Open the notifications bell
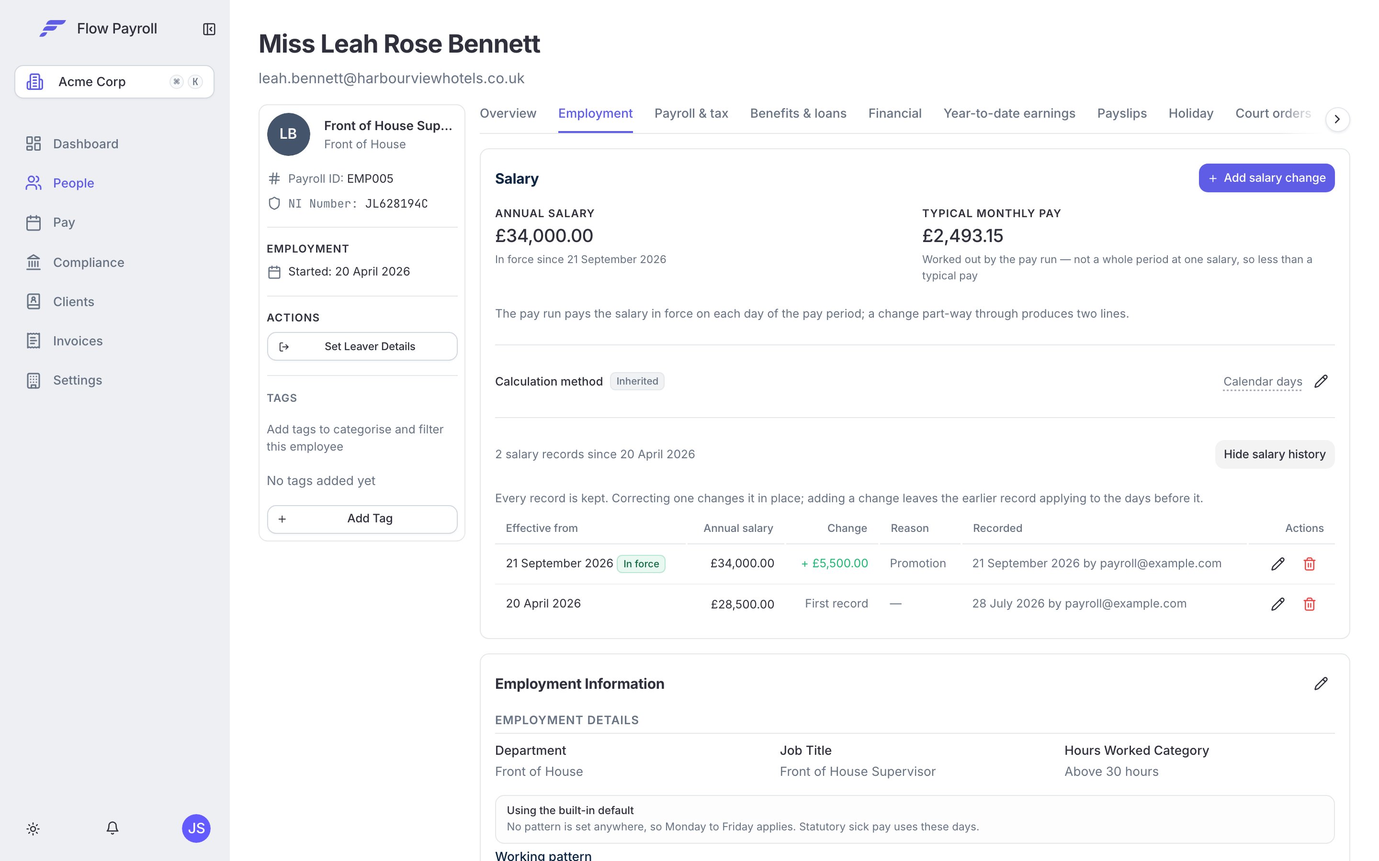The image size is (1379, 861). [112, 828]
